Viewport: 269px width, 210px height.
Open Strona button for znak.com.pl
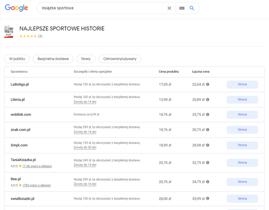tap(242, 130)
